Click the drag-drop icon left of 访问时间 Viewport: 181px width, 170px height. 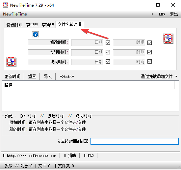point(11,62)
